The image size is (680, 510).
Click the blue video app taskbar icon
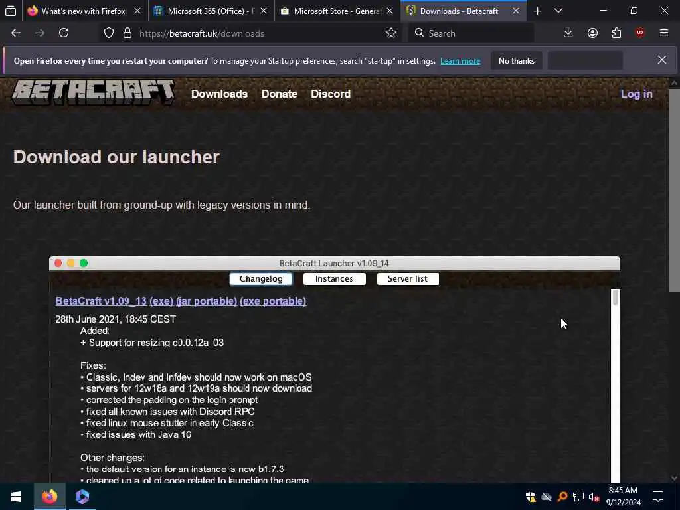pos(82,497)
